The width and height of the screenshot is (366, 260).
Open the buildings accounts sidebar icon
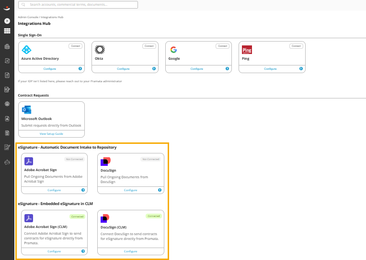[x=7, y=46]
